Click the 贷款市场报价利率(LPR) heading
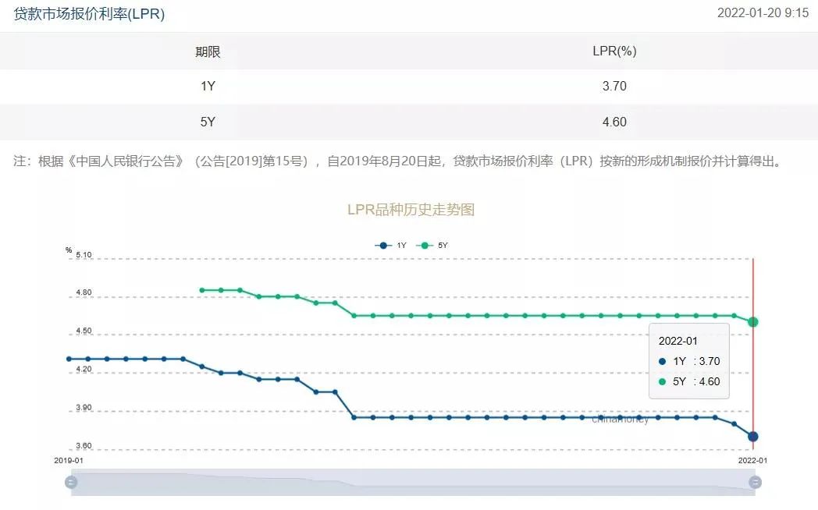 [89, 14]
